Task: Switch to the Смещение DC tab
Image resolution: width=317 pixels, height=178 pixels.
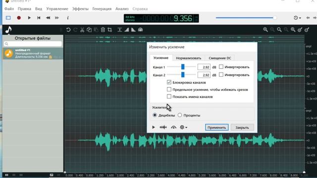Action: tap(220, 58)
